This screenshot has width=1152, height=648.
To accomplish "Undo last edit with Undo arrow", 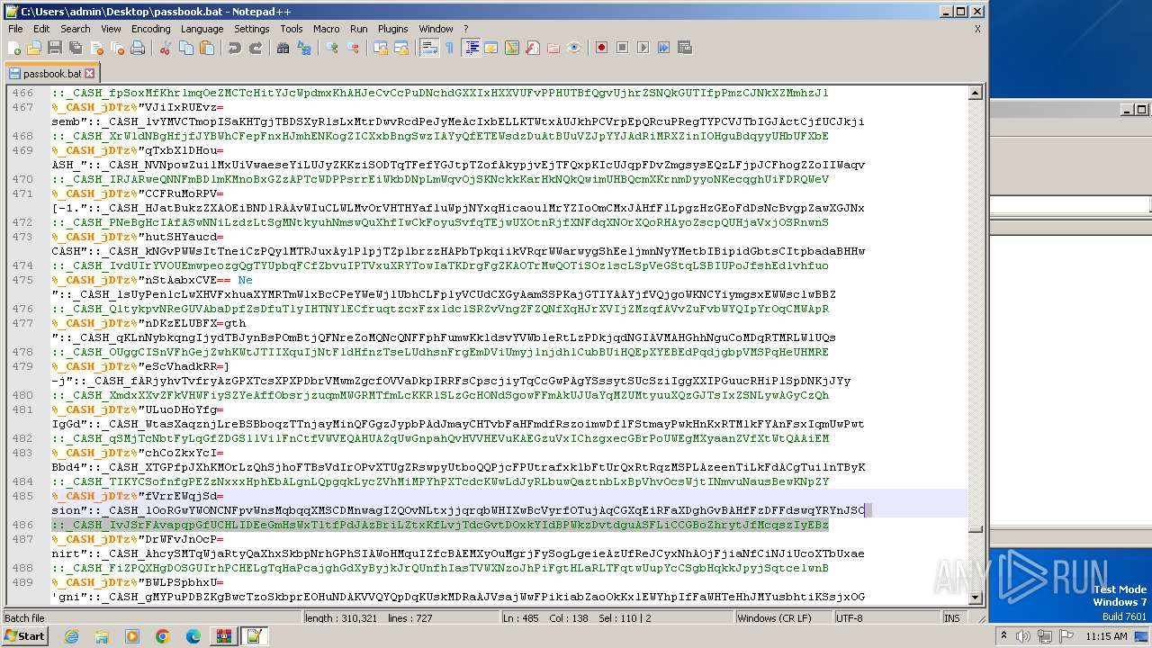I will pos(235,48).
